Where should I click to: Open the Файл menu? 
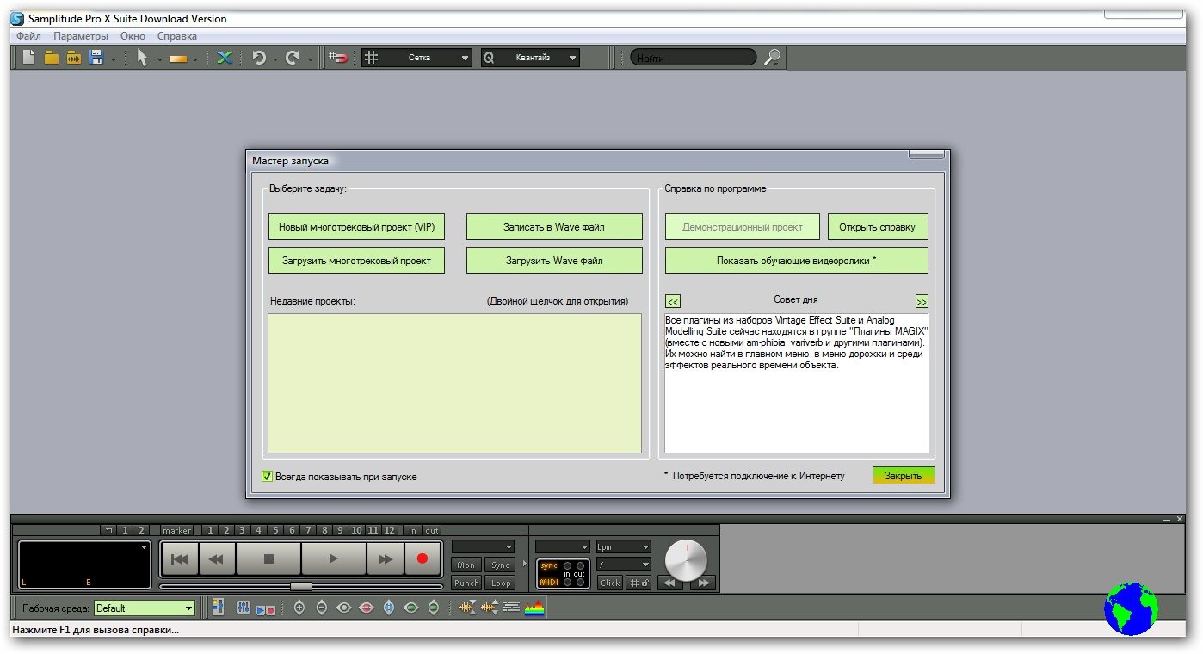pos(28,36)
